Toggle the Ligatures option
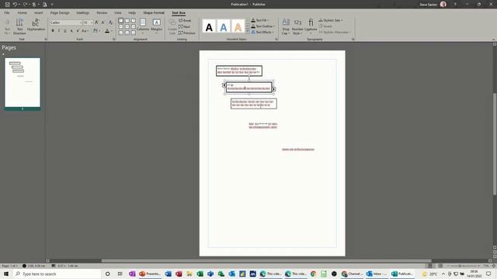497x279 pixels. tap(311, 26)
